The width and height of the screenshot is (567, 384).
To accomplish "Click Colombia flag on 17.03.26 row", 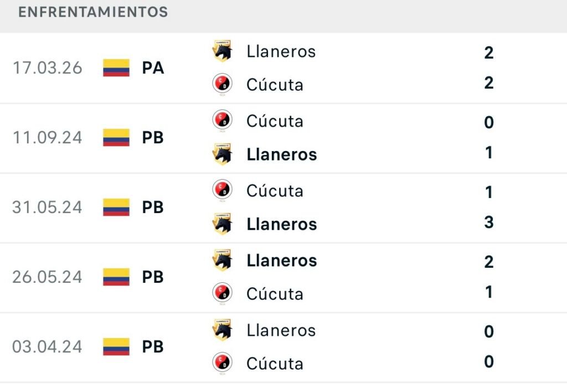I will (116, 68).
